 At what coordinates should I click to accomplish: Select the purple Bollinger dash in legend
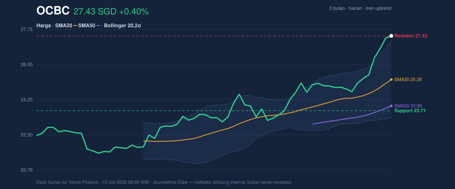(x=99, y=26)
